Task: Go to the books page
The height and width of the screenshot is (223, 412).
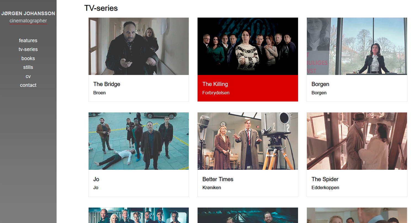Action: tap(28, 58)
